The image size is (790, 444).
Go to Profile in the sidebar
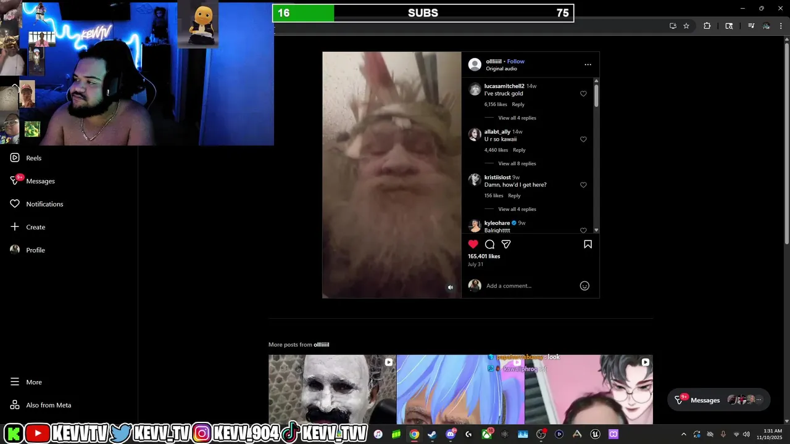(28, 250)
